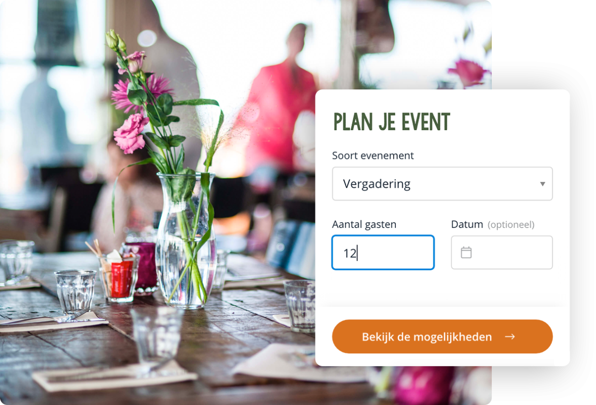
Task: Click the value 12 in guests field
Action: coord(350,253)
